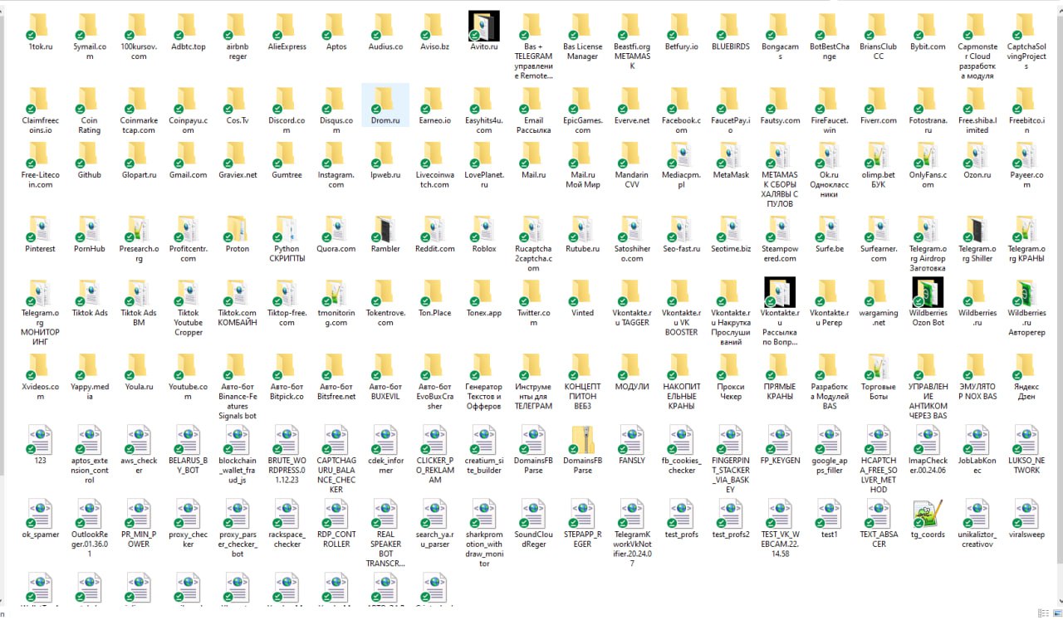Select the Proton folder icon
Viewport: 1063px width, 620px height.
tap(238, 228)
